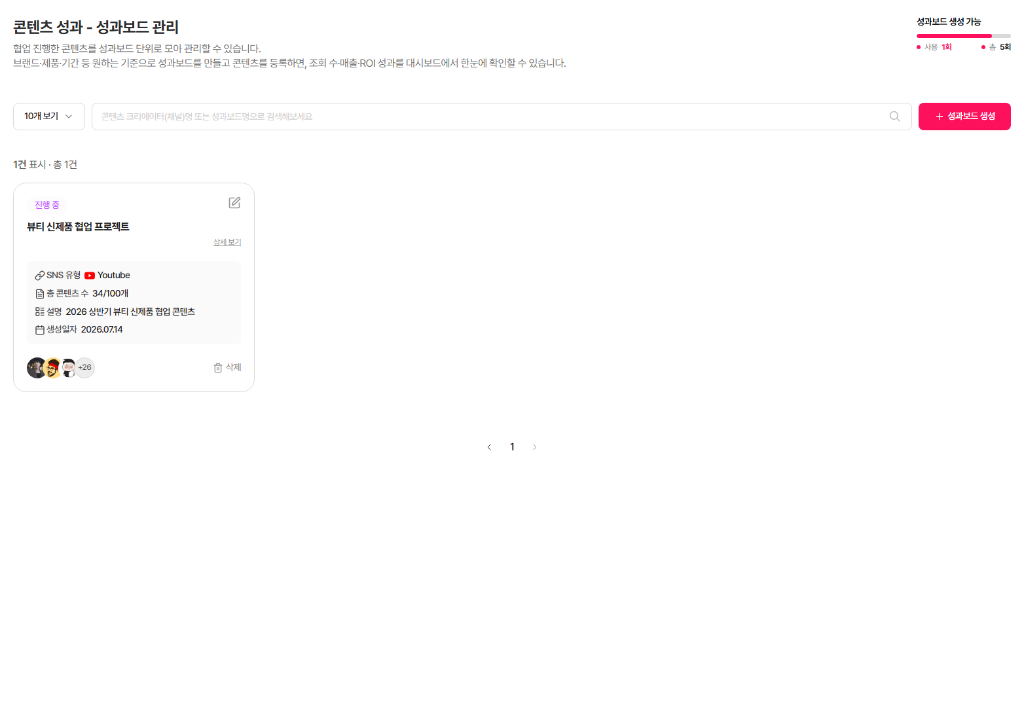The height and width of the screenshot is (707, 1024).
Task: Click the calendar icon beside 생성일자
Action: [x=40, y=330]
